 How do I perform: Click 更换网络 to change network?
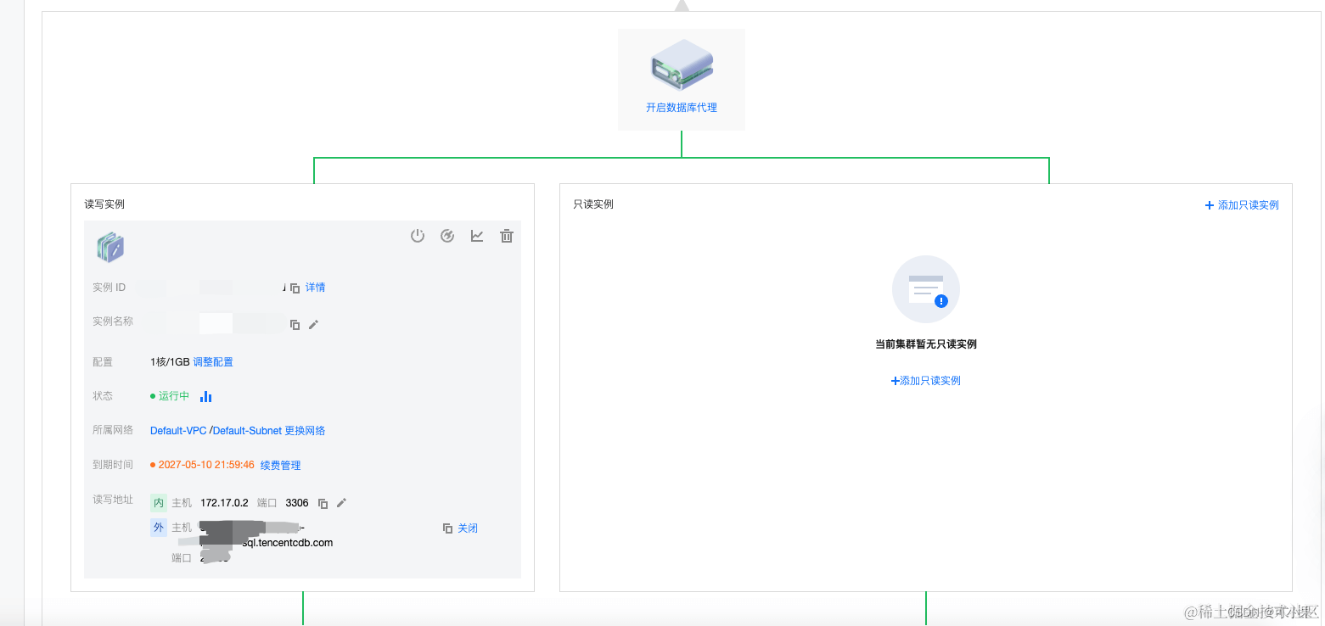click(305, 431)
